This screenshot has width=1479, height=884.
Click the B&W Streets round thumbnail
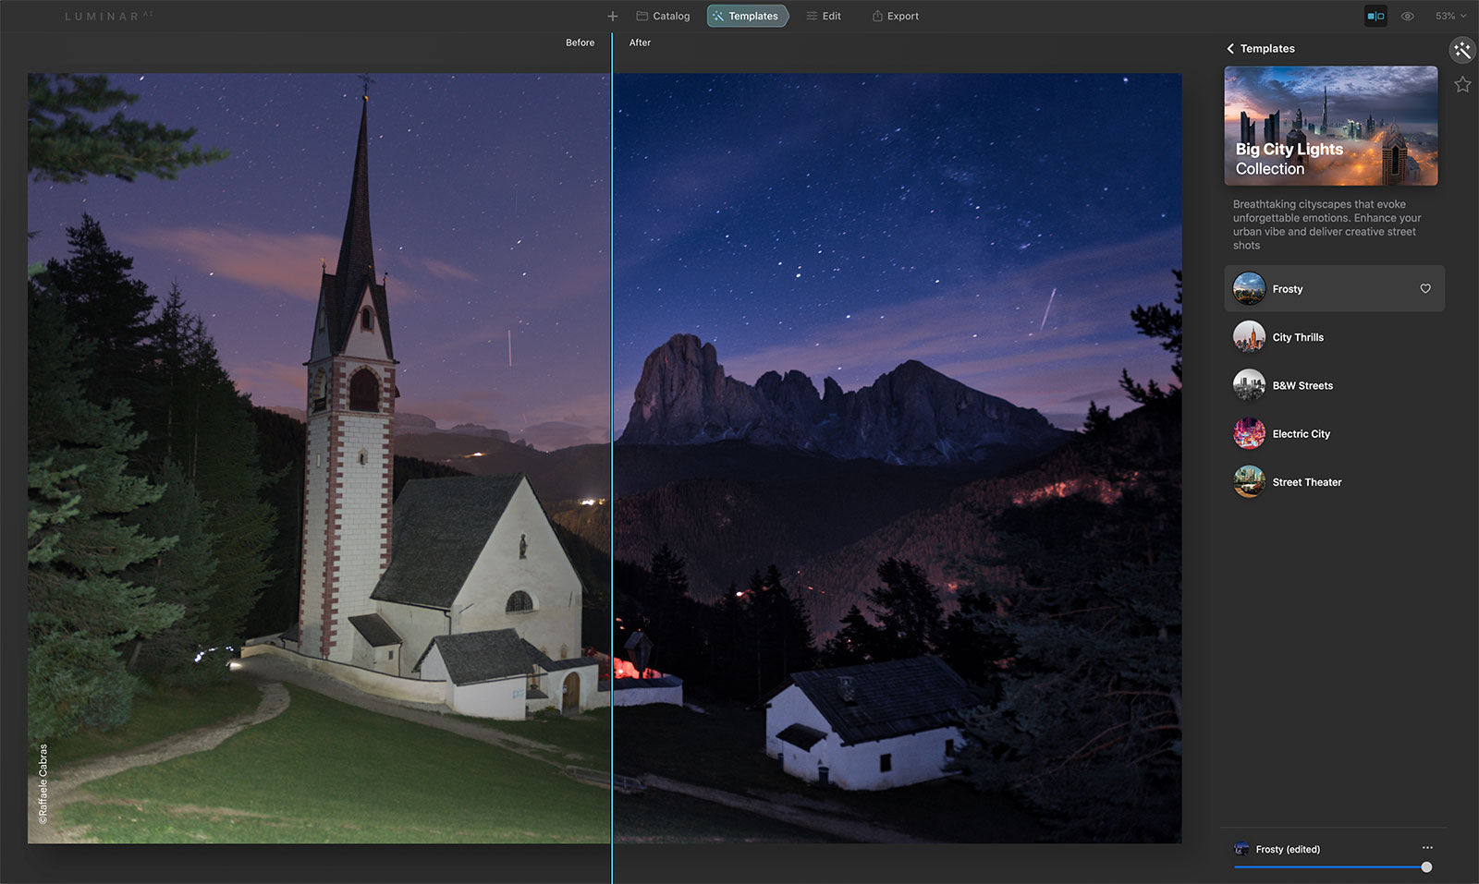coord(1249,385)
